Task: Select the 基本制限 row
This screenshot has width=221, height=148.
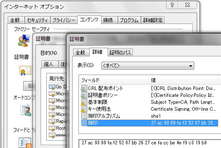Action: click(x=149, y=102)
